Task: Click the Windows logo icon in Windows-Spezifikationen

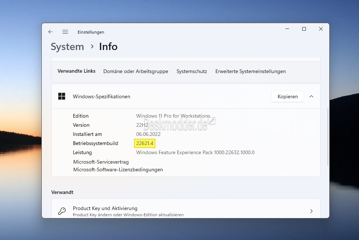Action: point(62,96)
